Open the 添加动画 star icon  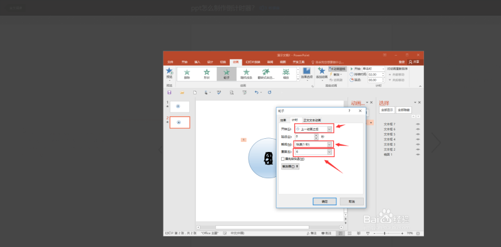pyautogui.click(x=322, y=71)
